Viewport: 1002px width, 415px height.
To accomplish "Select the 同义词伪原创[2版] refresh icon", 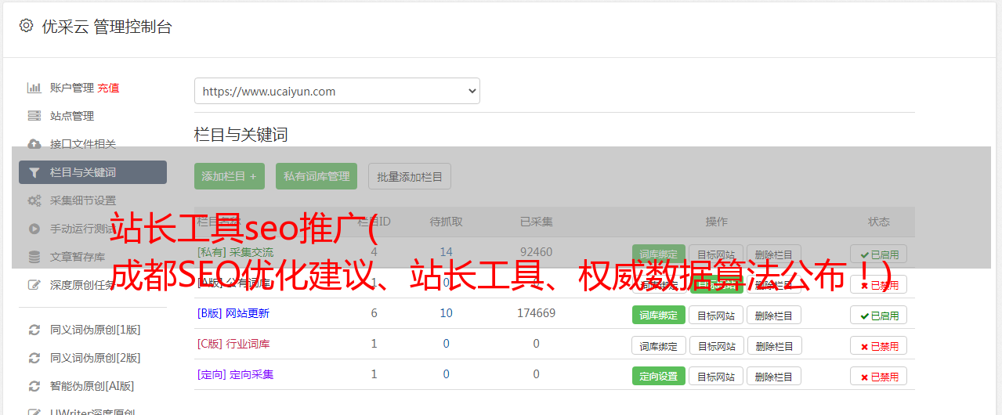I will 34,358.
